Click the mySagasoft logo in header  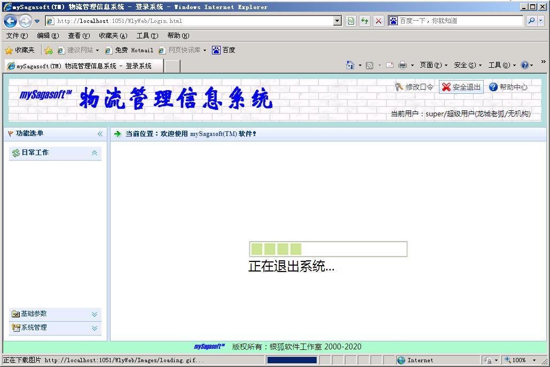click(x=45, y=94)
